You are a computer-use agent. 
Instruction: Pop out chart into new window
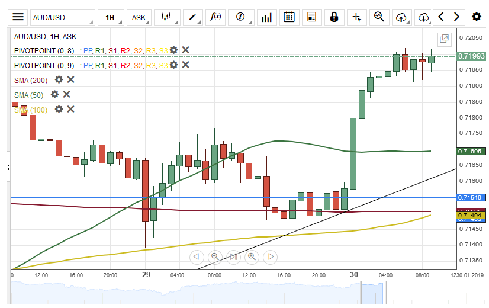pos(444,39)
